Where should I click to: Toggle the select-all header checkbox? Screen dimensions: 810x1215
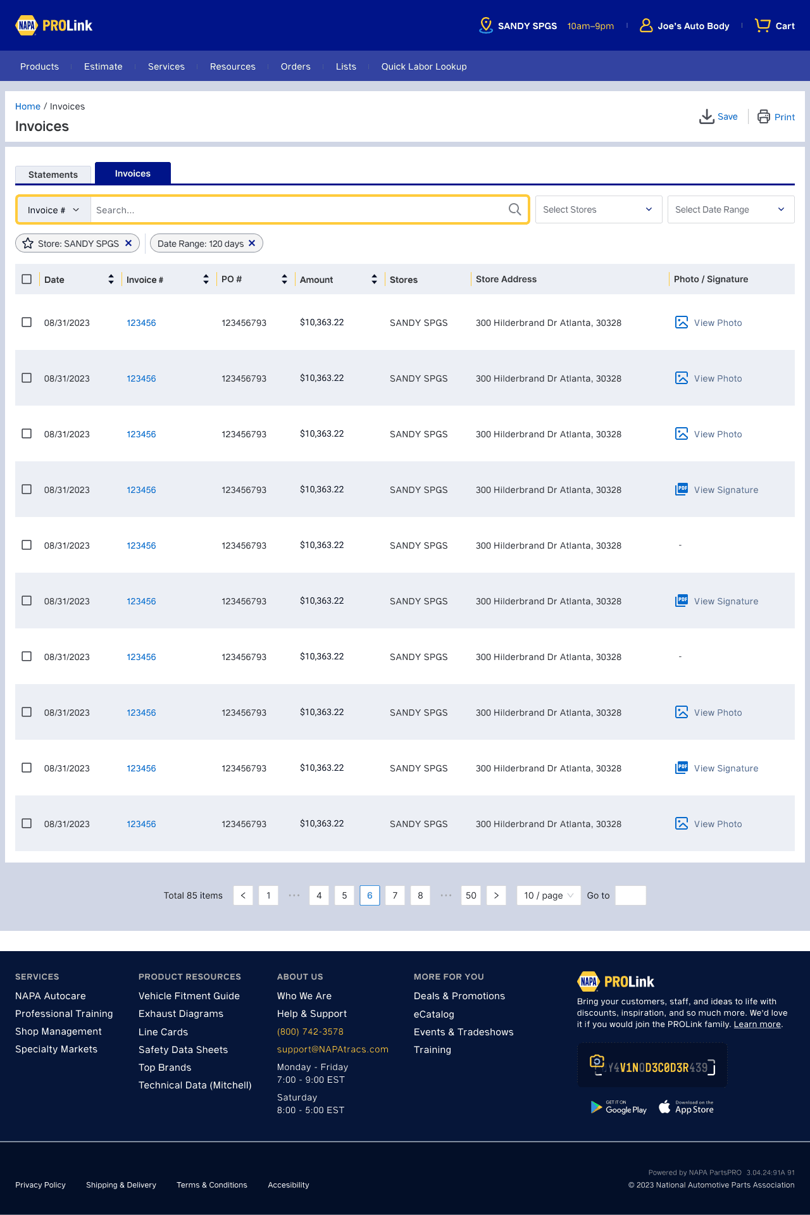[x=27, y=279]
